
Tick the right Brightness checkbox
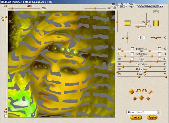(x=159, y=49)
